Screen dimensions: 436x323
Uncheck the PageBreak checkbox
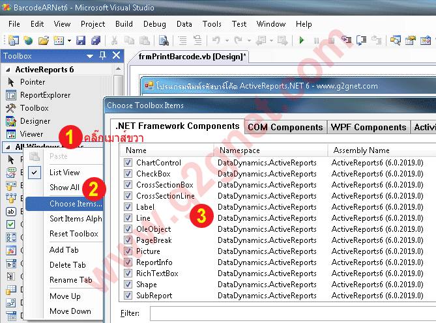[128, 240]
